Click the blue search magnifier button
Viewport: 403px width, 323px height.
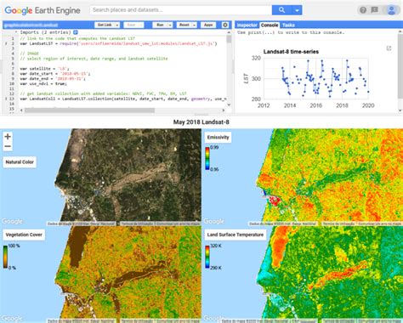coord(281,10)
